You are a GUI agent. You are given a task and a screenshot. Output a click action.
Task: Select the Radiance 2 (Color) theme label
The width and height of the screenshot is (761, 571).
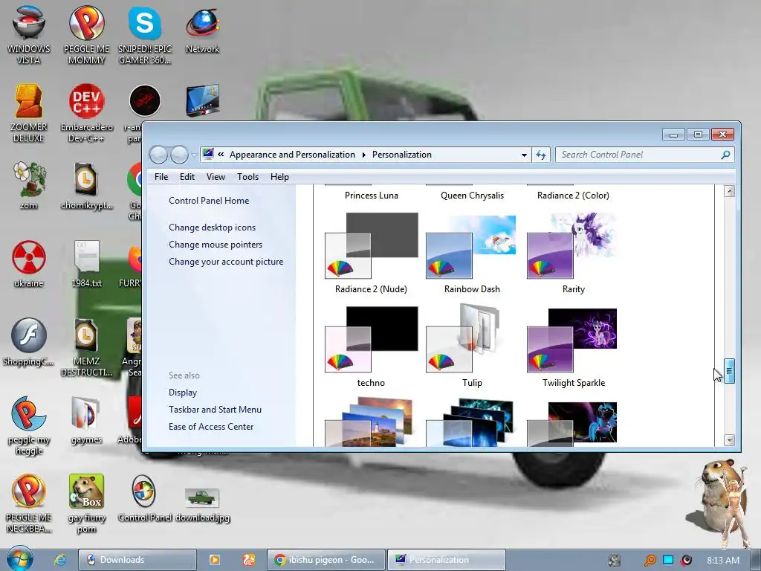(573, 196)
